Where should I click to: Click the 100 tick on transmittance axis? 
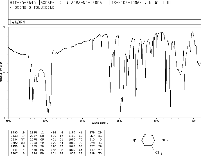[3, 27]
